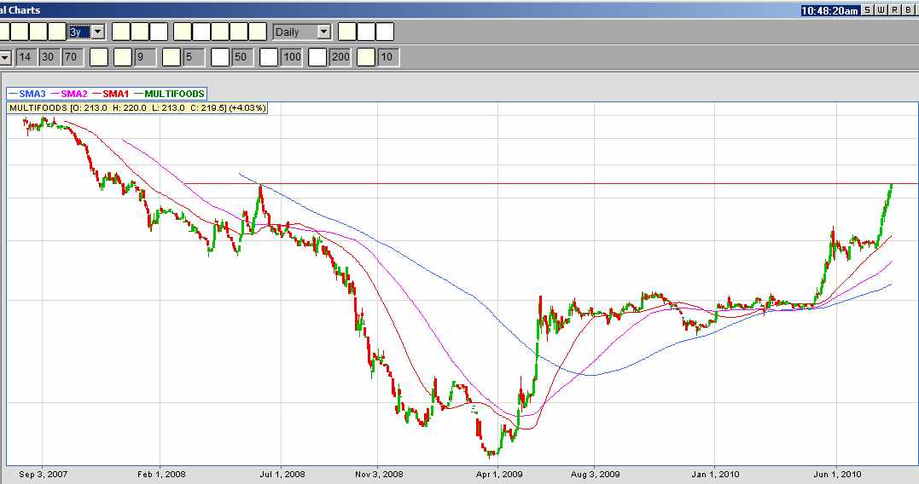919x484 pixels.
Task: Click the button left of the 9 field
Action: click(x=123, y=58)
